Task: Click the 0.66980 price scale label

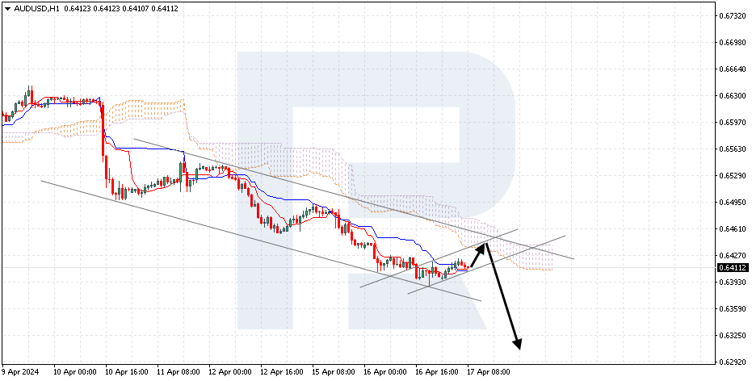Action: point(731,43)
